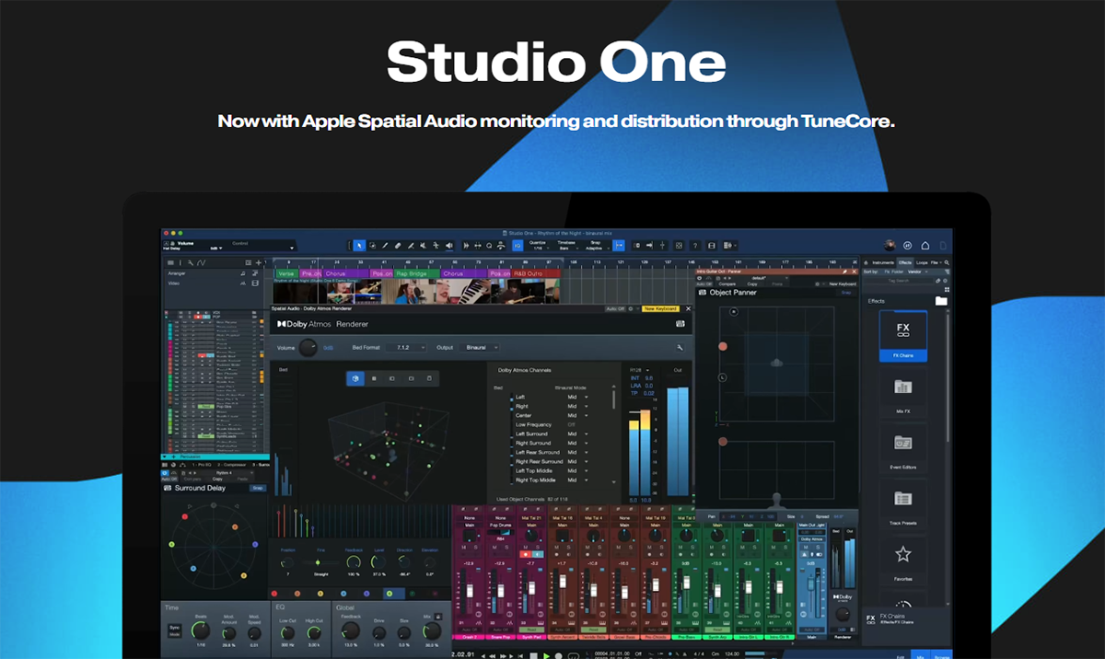Toggle Snap in the Surround Delay
The height and width of the screenshot is (659, 1105).
(258, 488)
